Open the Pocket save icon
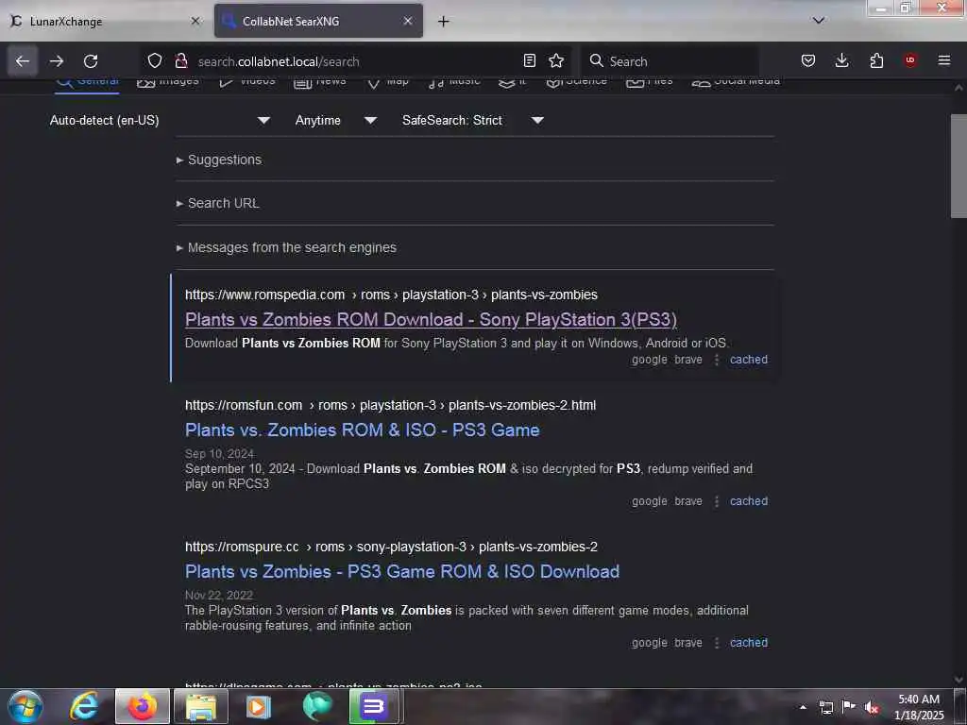967x725 pixels. click(x=808, y=60)
